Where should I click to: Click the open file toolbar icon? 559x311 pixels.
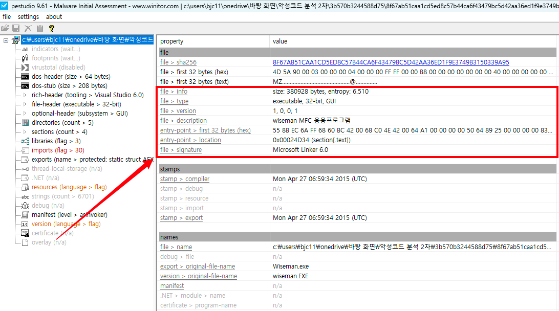[x=5, y=28]
